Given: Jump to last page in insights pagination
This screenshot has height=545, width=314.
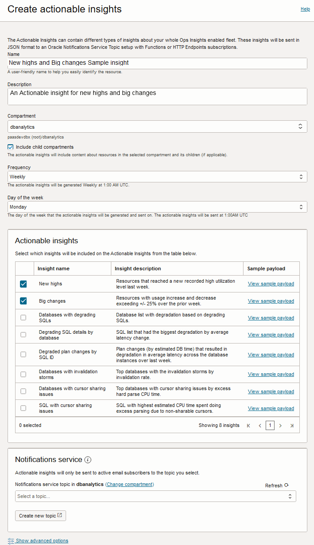Looking at the screenshot, I should coord(291,425).
